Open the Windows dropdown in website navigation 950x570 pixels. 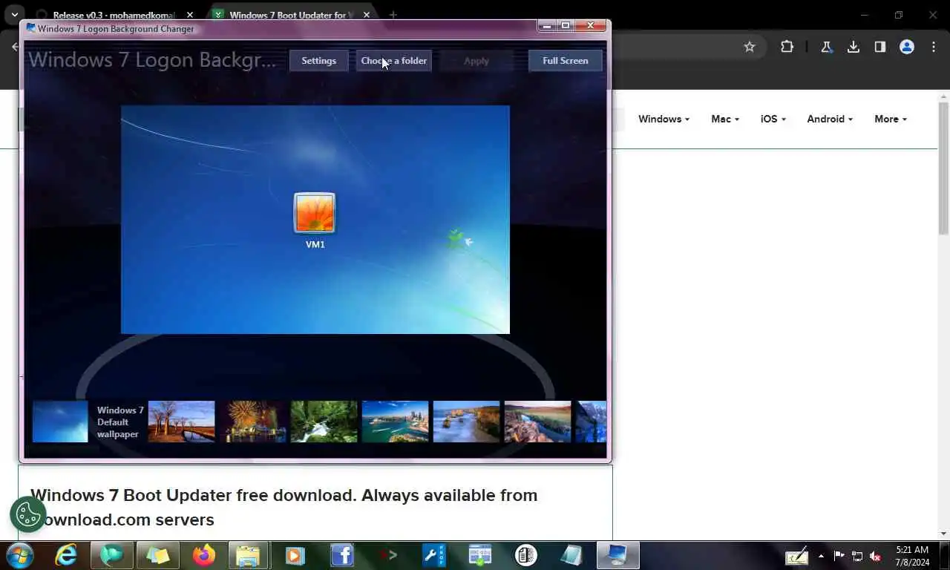coord(664,119)
